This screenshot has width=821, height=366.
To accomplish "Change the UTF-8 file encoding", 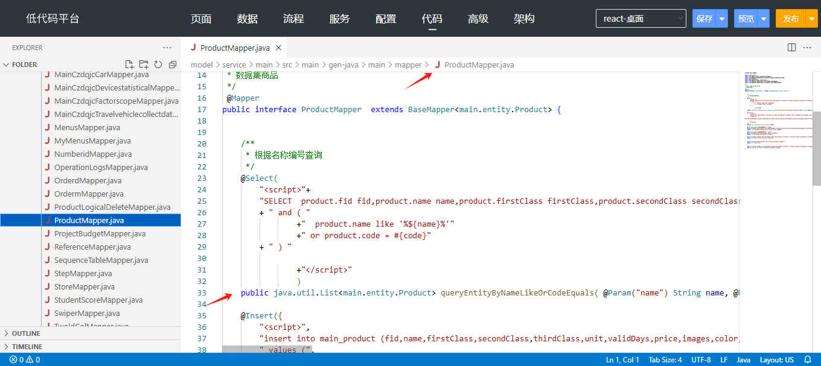I will pos(701,360).
